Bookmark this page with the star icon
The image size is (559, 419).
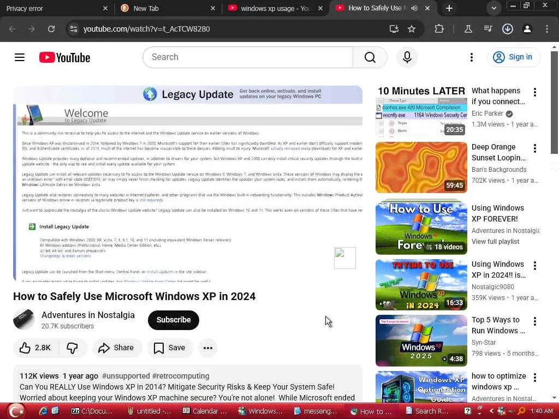tap(412, 29)
